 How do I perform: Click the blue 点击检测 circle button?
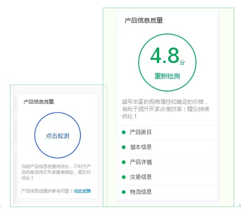[x=57, y=135]
